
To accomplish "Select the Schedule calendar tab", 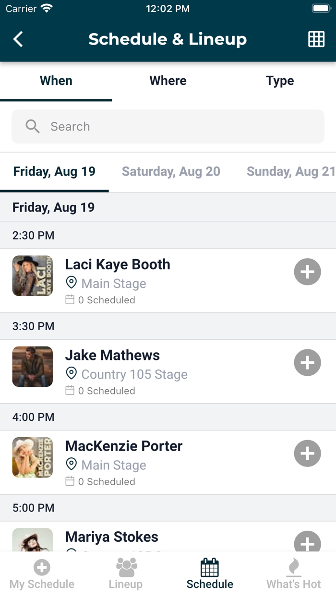I will coord(210,574).
